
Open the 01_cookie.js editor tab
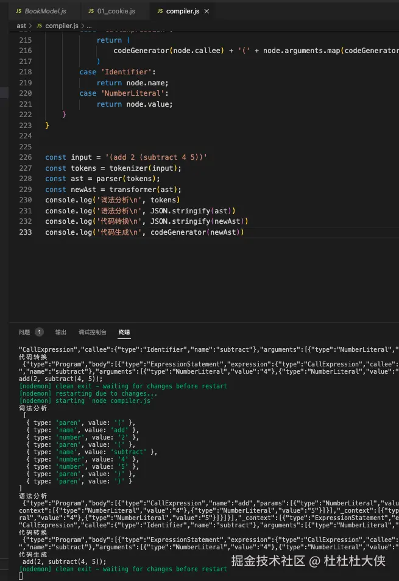(112, 11)
